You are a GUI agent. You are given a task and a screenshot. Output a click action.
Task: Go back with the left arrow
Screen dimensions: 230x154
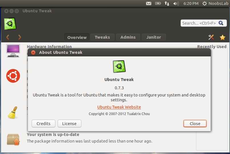click(8, 37)
